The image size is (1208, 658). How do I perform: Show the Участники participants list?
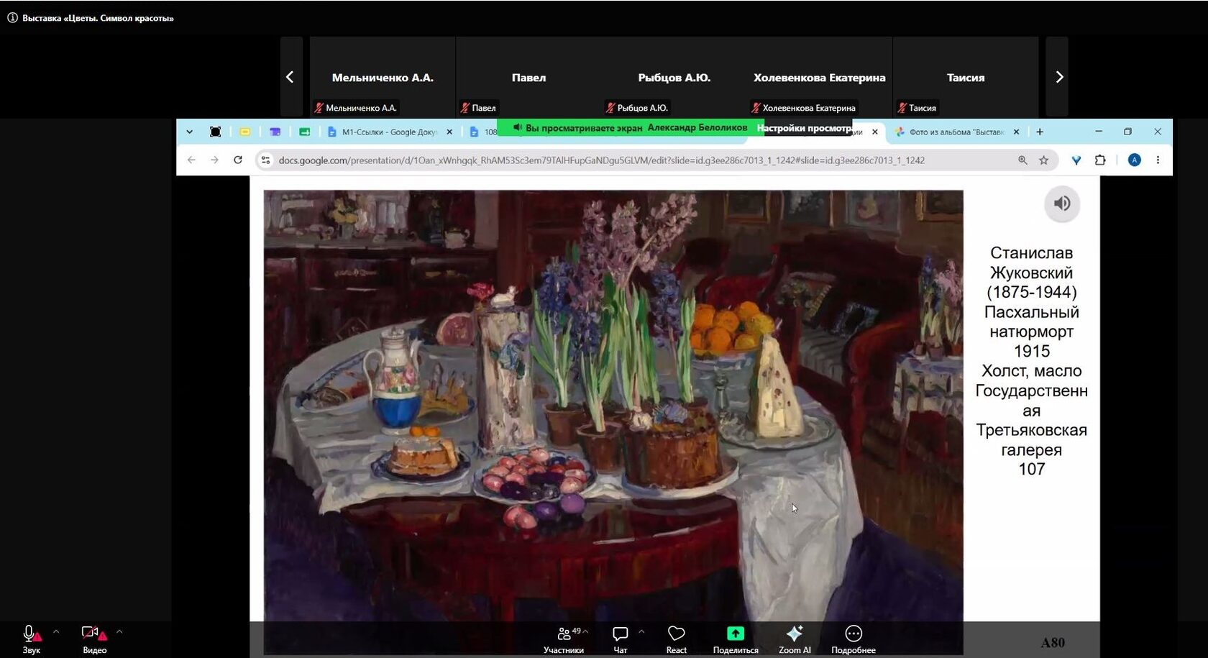point(564,639)
